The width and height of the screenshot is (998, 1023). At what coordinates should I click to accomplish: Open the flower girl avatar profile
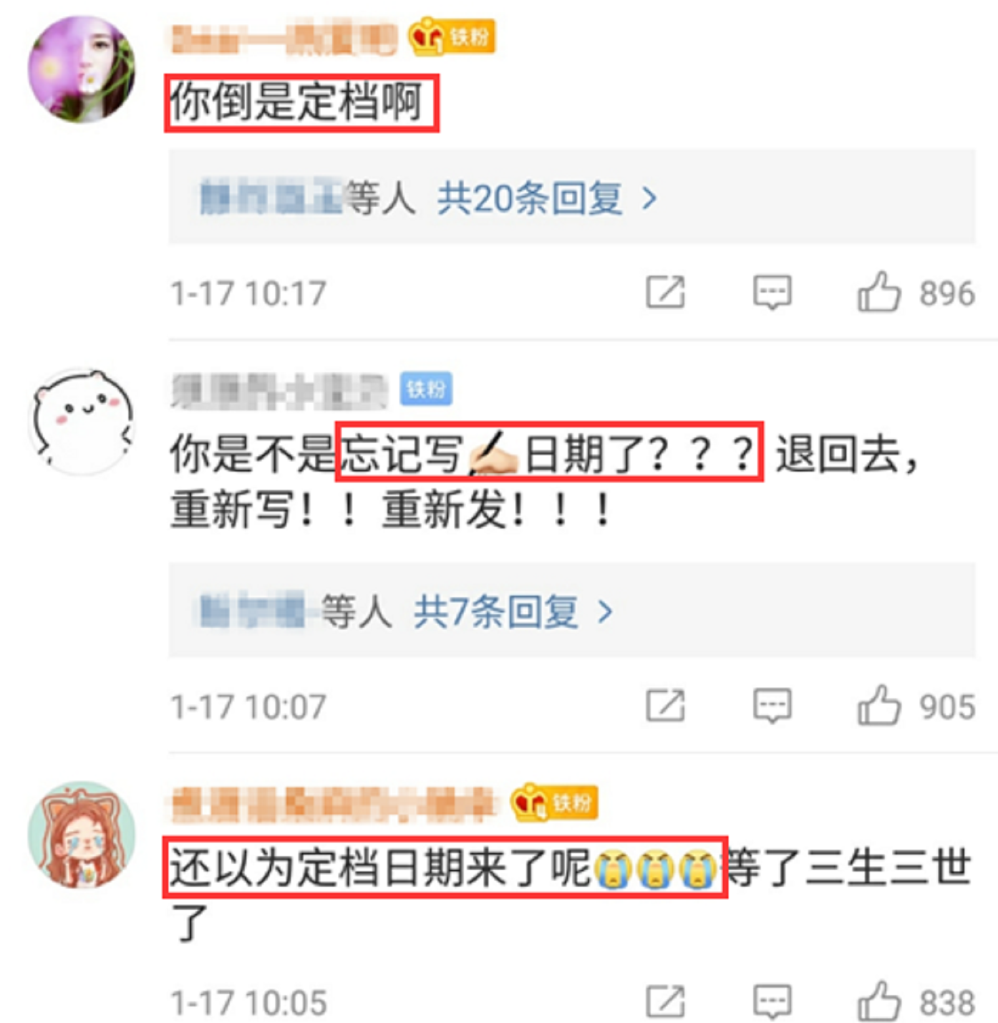pos(82,69)
